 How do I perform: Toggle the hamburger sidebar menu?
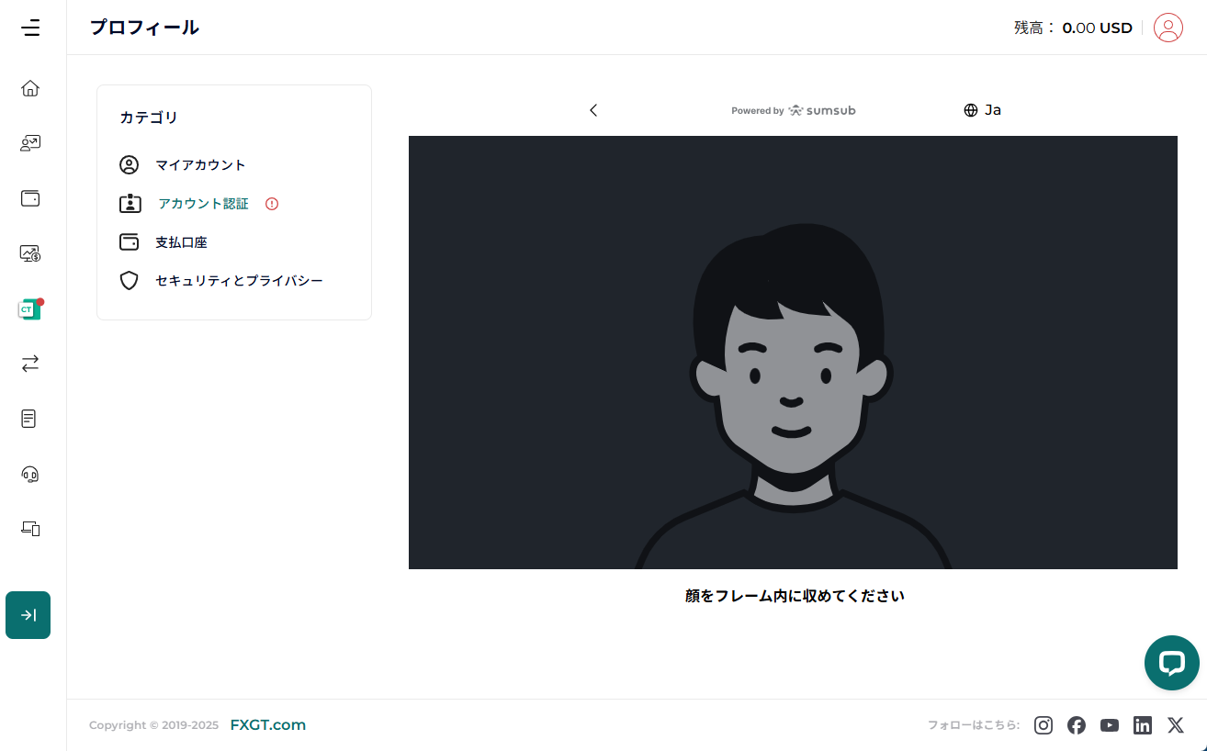click(31, 28)
